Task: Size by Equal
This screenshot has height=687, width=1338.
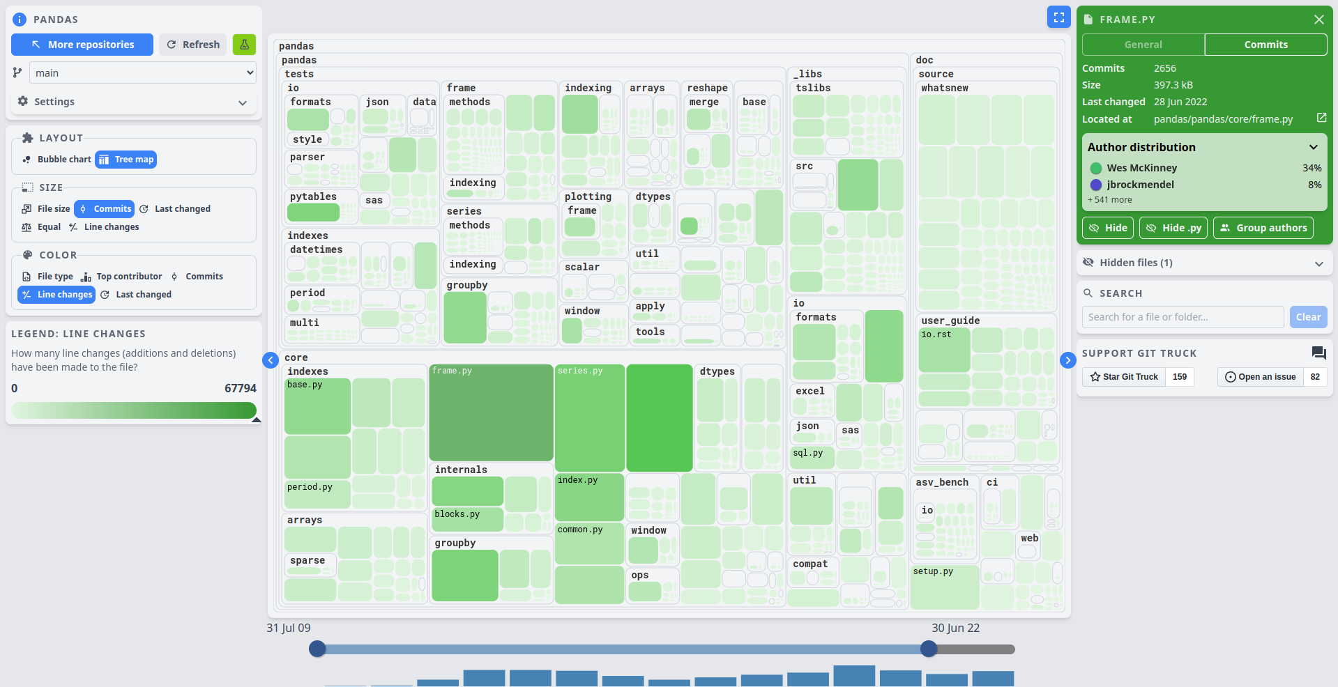Action: pos(41,227)
